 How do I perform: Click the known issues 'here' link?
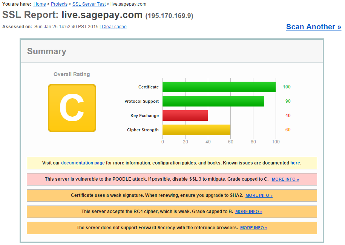pyautogui.click(x=295, y=163)
